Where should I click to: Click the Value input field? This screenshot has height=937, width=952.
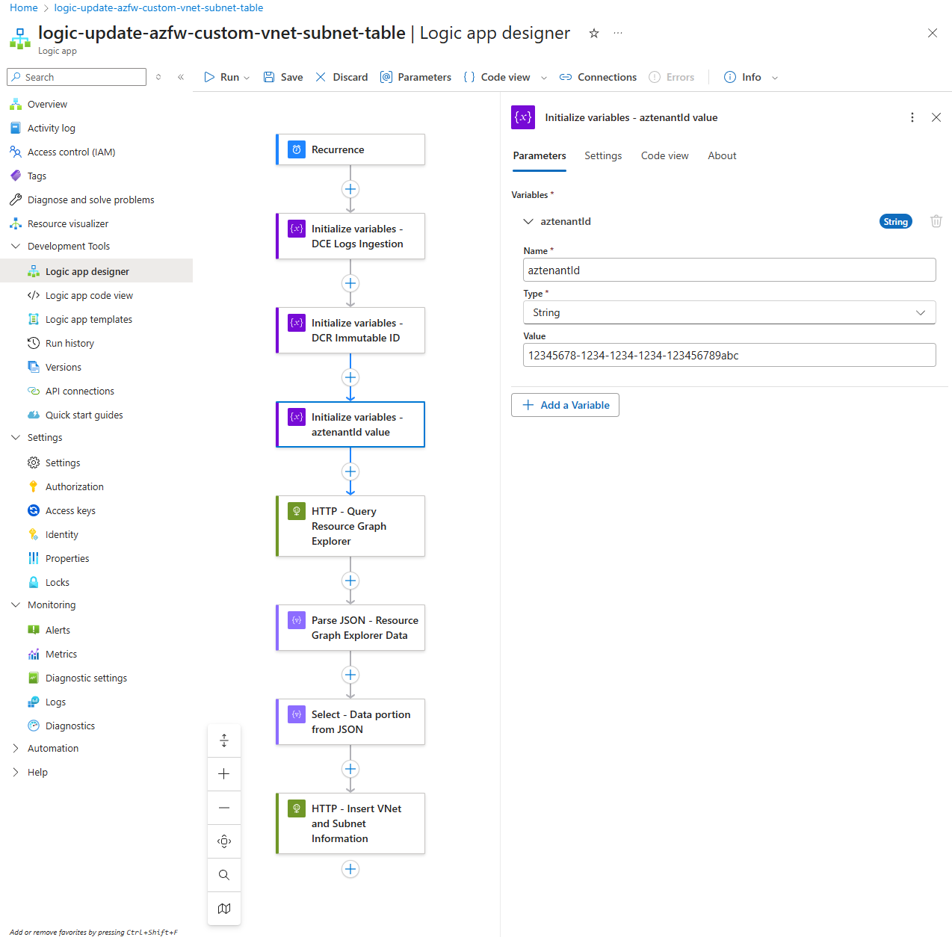point(729,356)
